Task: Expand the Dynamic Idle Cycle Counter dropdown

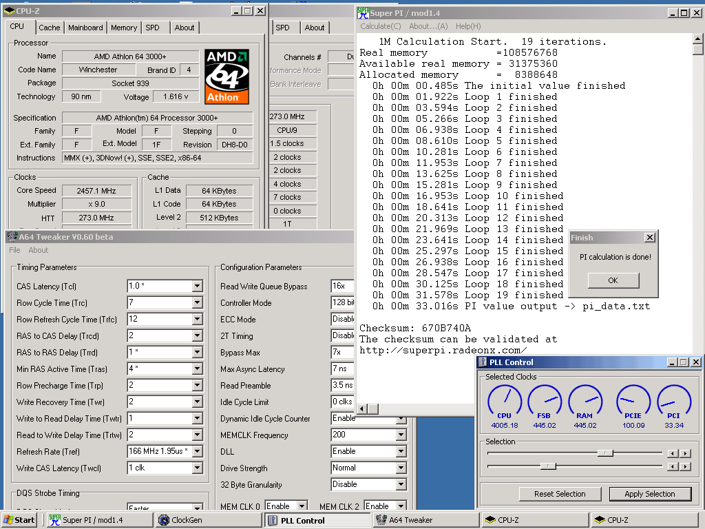Action: point(401,419)
